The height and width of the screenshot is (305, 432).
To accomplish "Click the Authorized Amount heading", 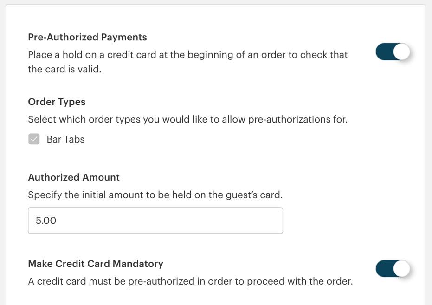I will [74, 177].
